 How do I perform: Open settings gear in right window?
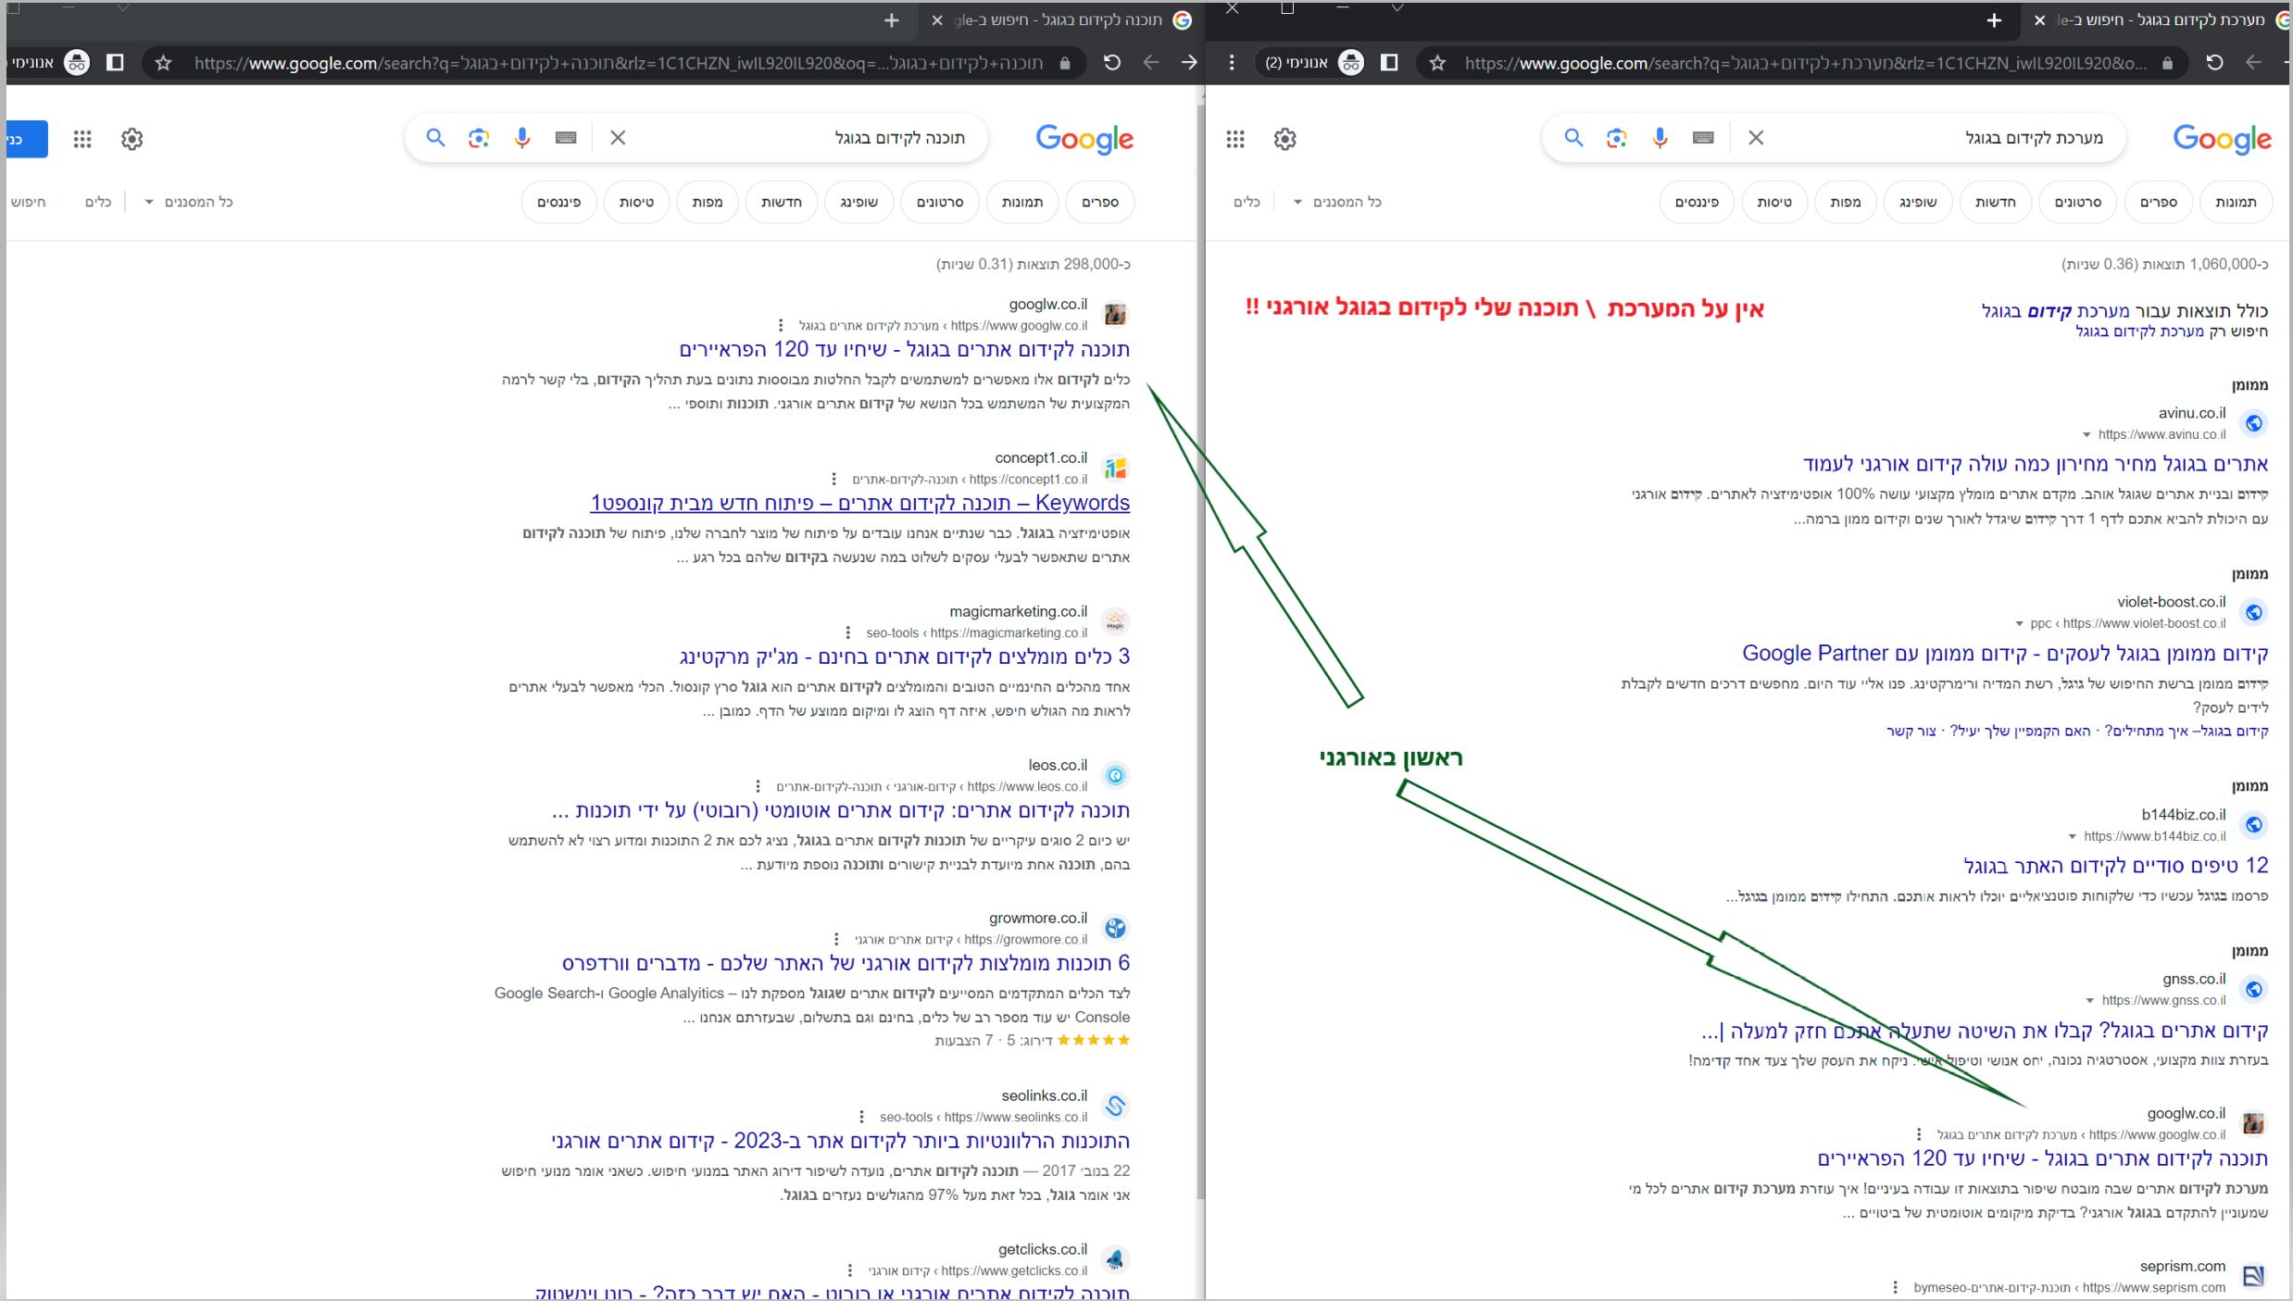(x=1284, y=139)
